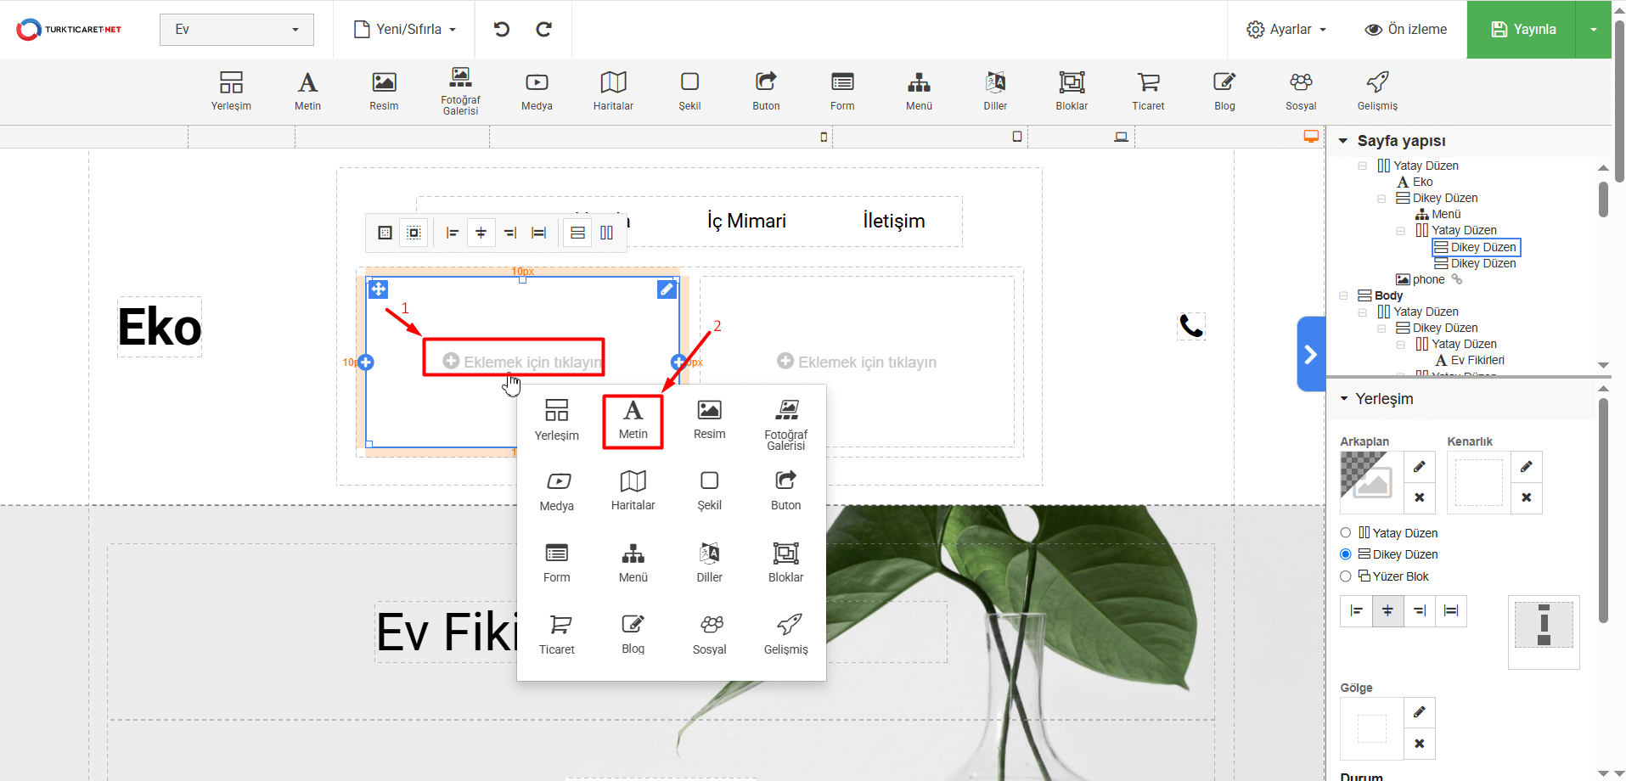Select the Dikey Düzen radio option
This screenshot has width=1626, height=781.
coord(1346,554)
